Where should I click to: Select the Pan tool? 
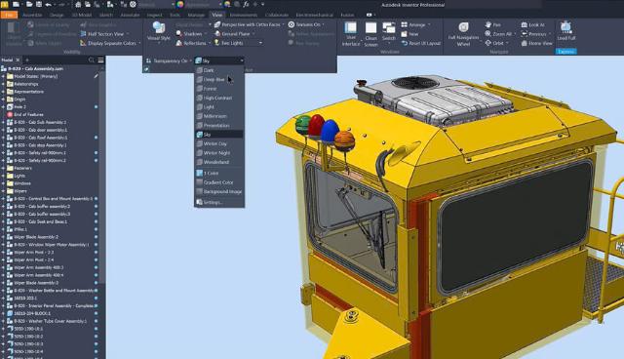coord(493,24)
